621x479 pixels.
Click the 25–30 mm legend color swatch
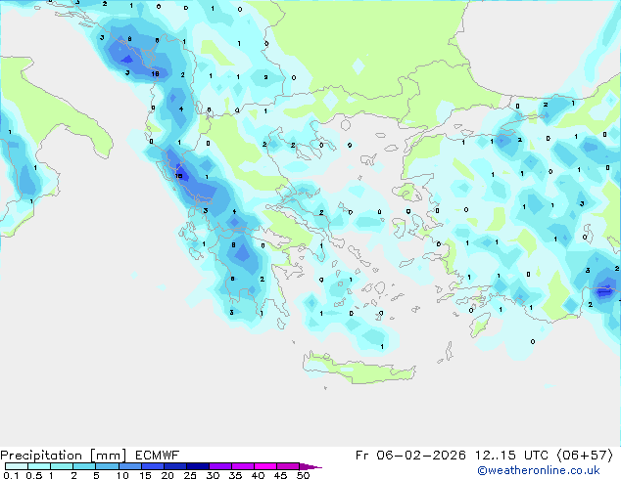tap(198, 466)
